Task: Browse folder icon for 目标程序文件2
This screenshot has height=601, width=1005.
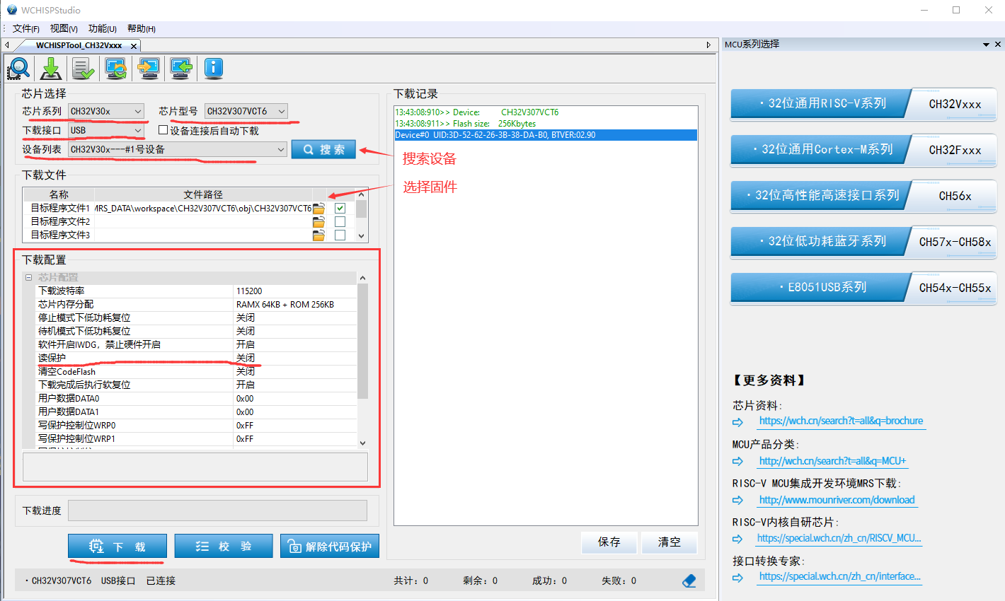Action: point(319,222)
